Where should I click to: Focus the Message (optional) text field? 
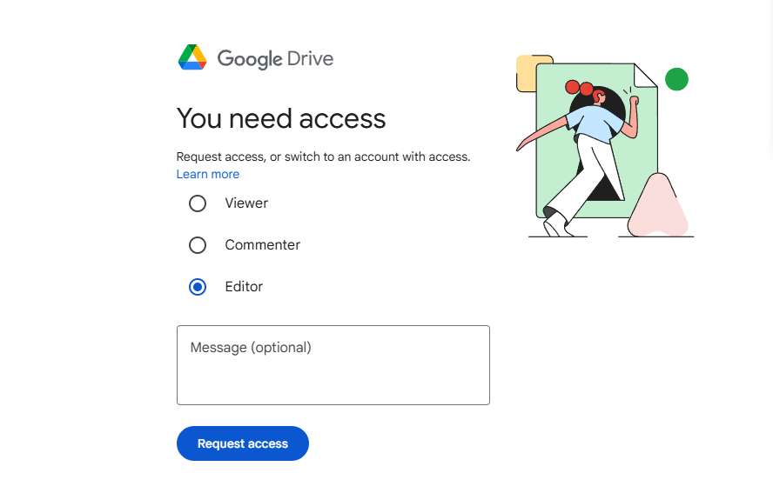(333, 365)
